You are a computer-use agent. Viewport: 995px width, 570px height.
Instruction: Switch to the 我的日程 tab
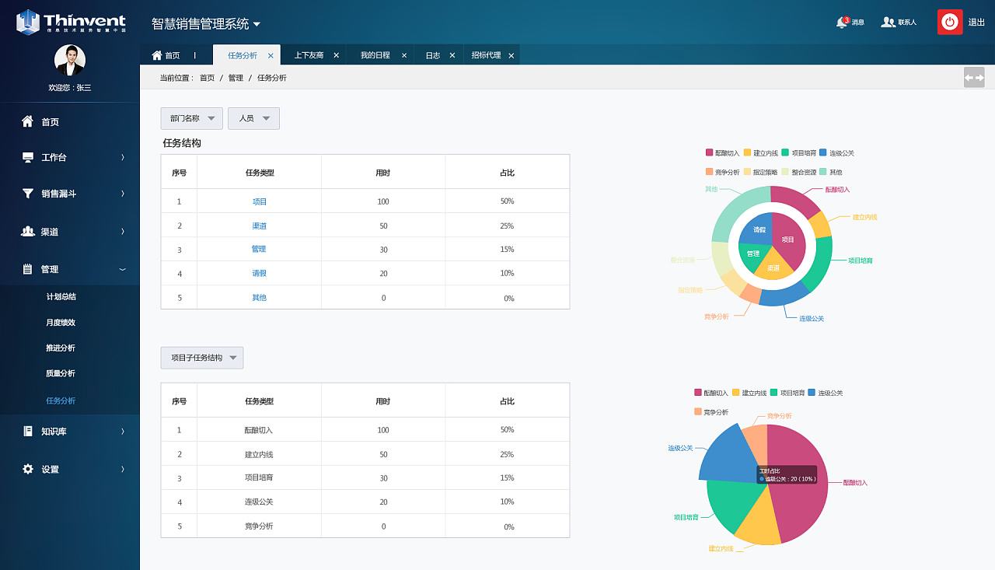coord(375,55)
